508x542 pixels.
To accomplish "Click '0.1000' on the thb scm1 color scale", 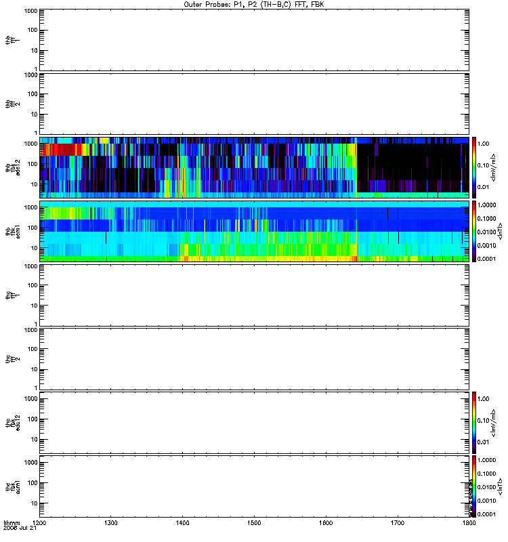I will 486,218.
